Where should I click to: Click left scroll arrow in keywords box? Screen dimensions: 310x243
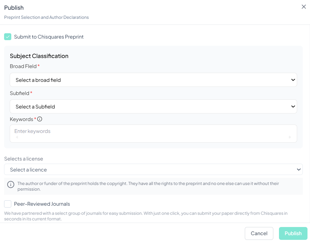(x=17, y=137)
